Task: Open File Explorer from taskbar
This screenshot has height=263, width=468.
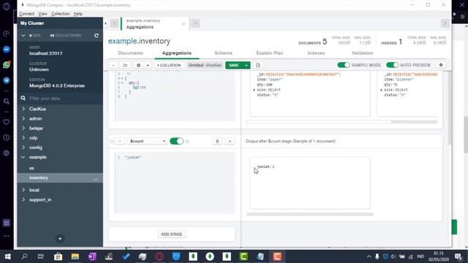Action: coord(75,256)
